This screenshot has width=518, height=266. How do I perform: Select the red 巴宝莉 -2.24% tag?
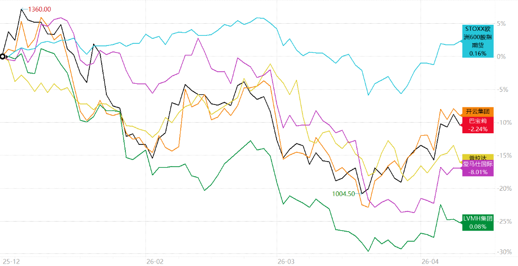tap(478, 125)
